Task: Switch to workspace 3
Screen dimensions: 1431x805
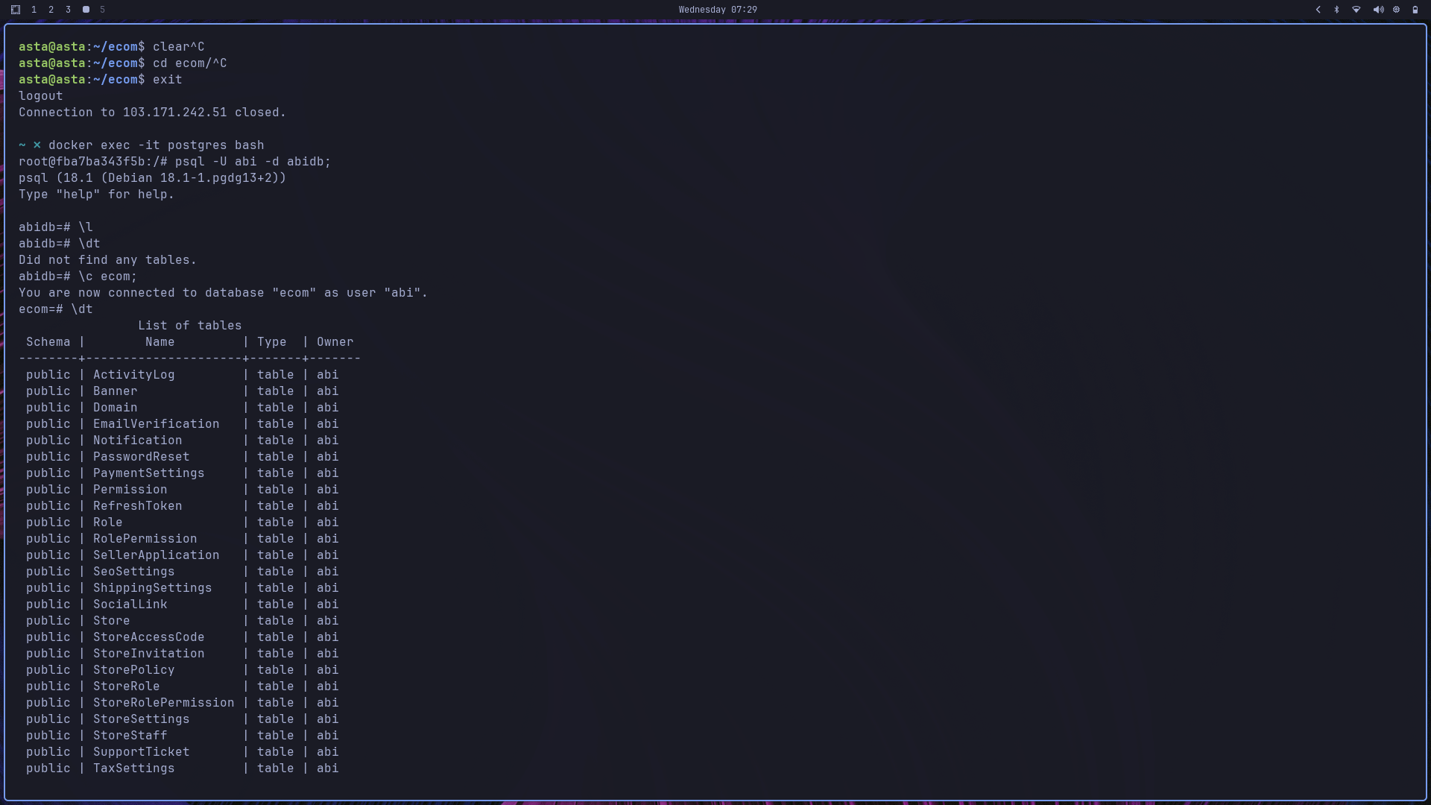Action: (x=68, y=10)
